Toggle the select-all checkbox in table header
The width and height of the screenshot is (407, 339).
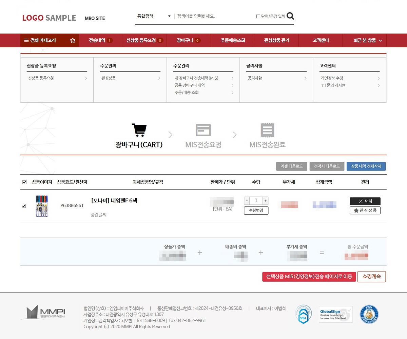click(24, 182)
